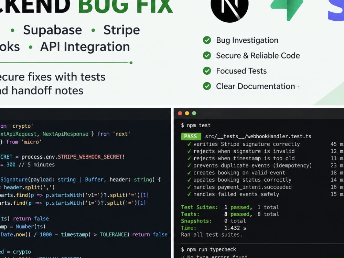Select the 'Clear Documentation' text
The image size is (344, 258).
point(255,86)
